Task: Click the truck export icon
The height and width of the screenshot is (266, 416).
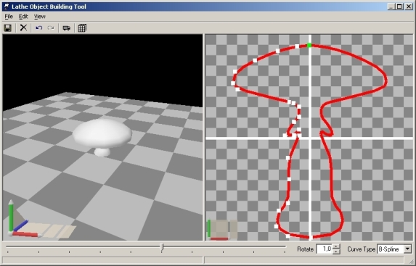Action: [x=66, y=28]
